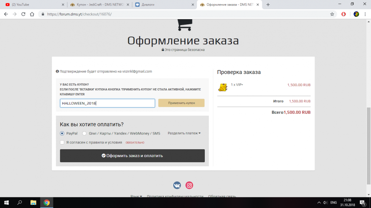This screenshot has height=208, width=371.
Task: Expand the 'Разделить платеж' dropdown
Action: (x=184, y=133)
